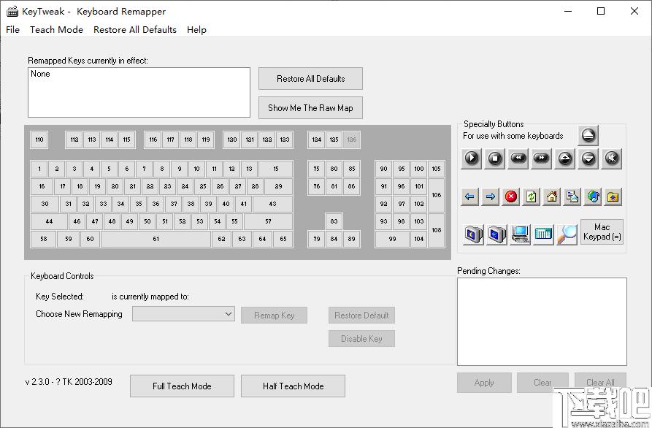The image size is (652, 428).
Task: Click the Apply pending changes button
Action: [x=484, y=382]
